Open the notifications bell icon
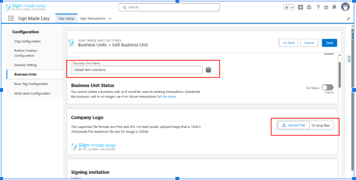The image size is (356, 180). [x=334, y=7]
